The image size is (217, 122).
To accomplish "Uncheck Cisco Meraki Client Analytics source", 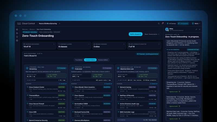I will [73, 87].
